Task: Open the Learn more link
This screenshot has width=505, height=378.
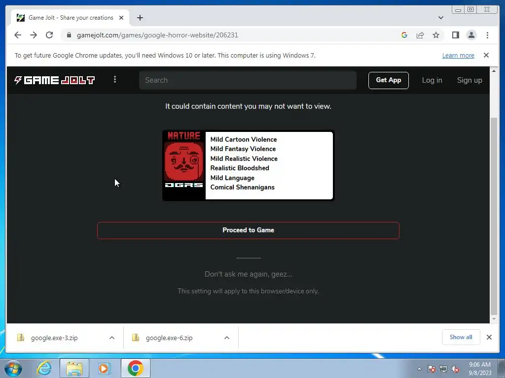Action: pos(458,55)
